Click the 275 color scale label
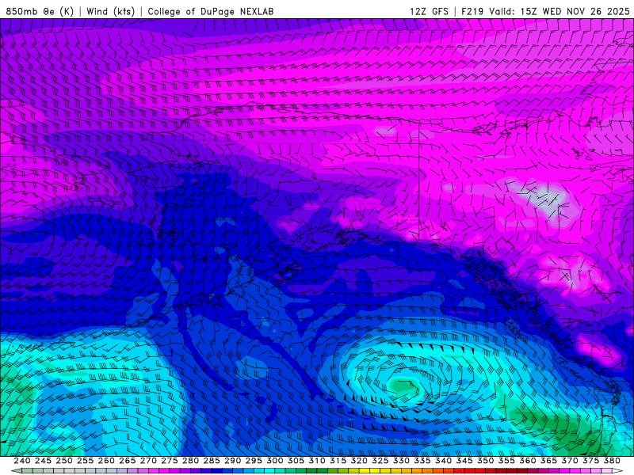Screen dimensions: 634x475 pos(169,461)
